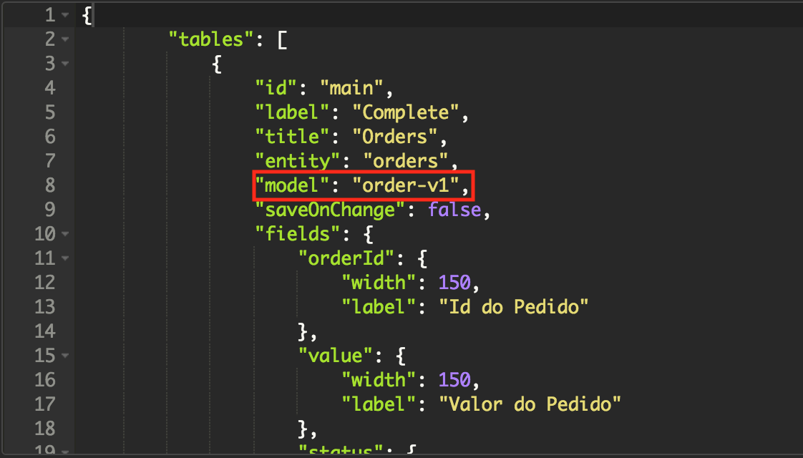Click the opening brace on line 3

(x=217, y=64)
